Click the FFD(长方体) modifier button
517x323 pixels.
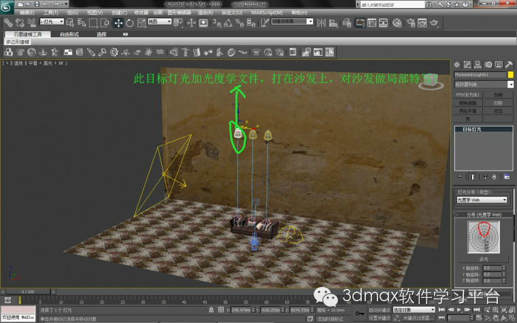(468, 95)
